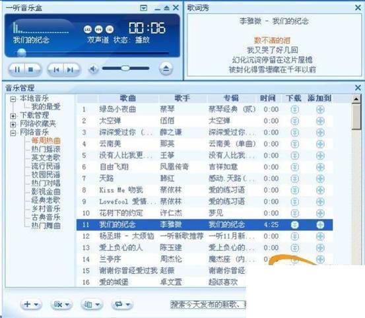Select song 深深爱过你 by 薛之谦
The width and height of the screenshot is (365, 318).
[x=205, y=133]
